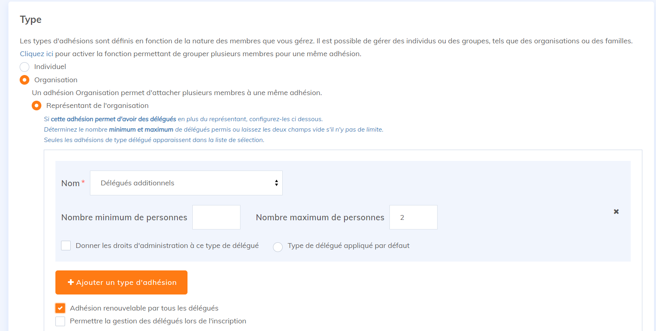The width and height of the screenshot is (656, 331).
Task: Open the Délégués additionnels dropdown
Action: click(186, 183)
